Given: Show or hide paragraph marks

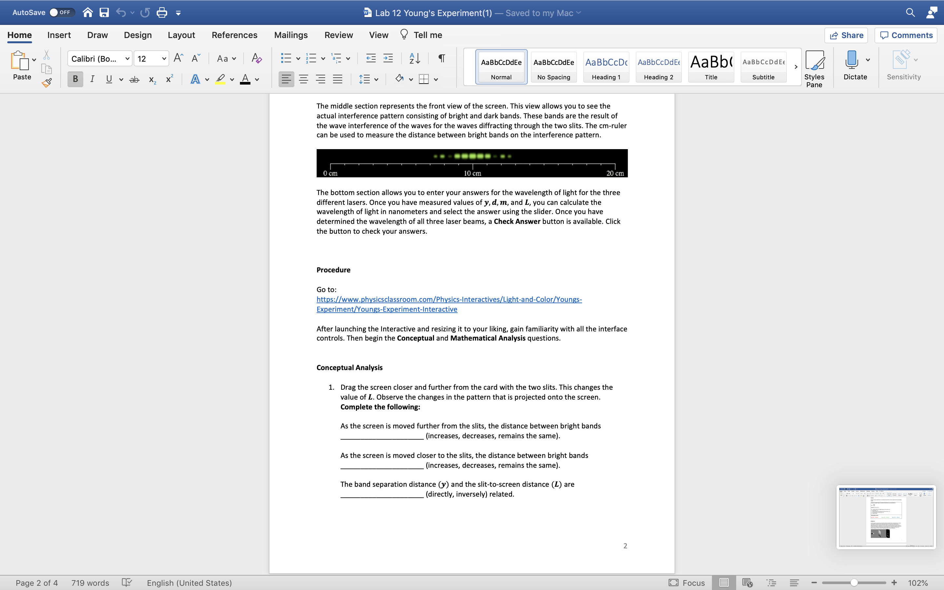Looking at the screenshot, I should click(442, 58).
